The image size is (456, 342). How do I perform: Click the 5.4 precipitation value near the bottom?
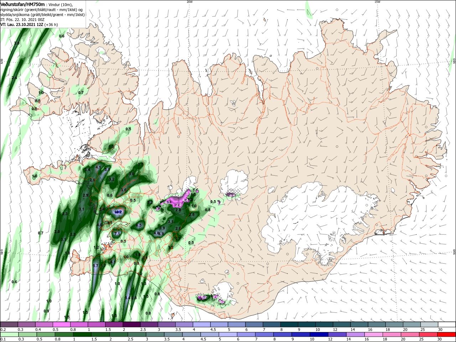pyautogui.click(x=128, y=298)
